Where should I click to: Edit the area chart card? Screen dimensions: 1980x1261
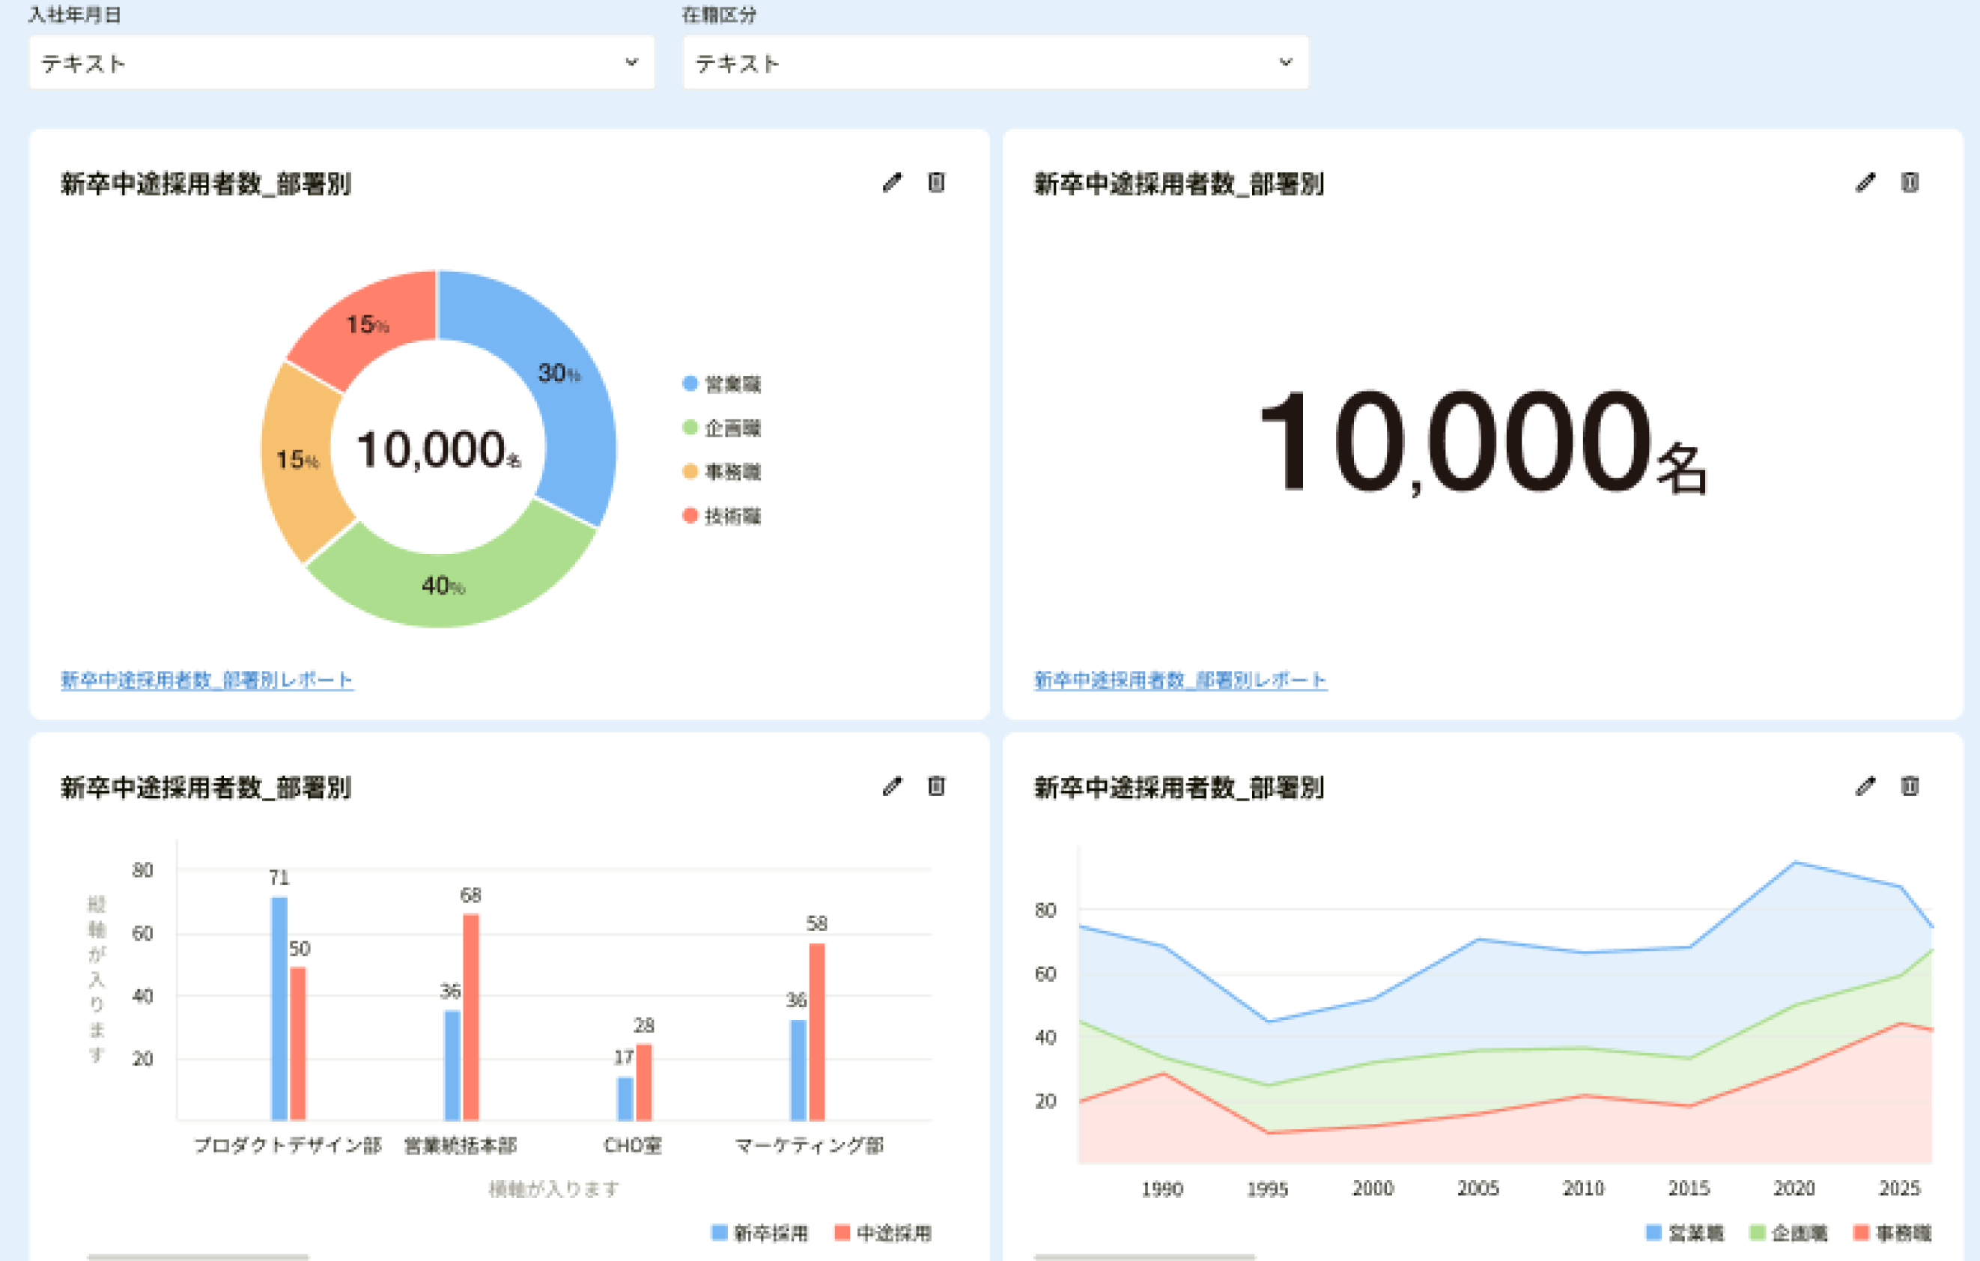coord(1865,787)
